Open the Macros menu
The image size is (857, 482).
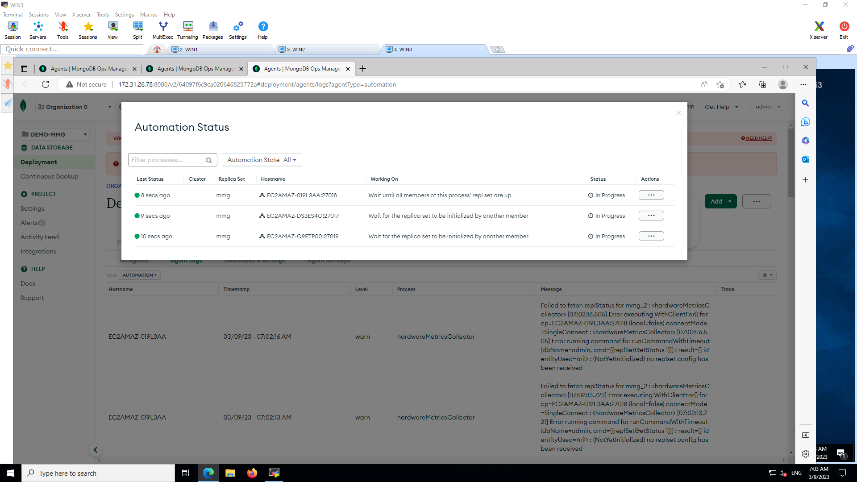[x=149, y=15]
